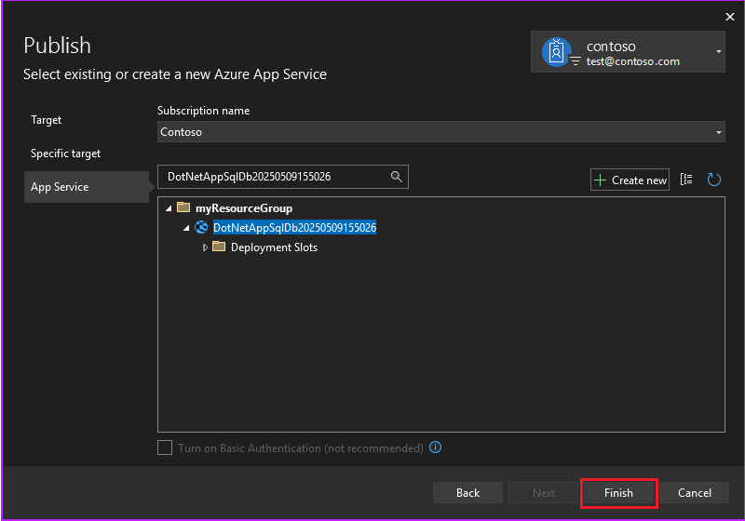Screen dimensions: 745x521
Task: Click the basic authentication info icon
Action: tap(435, 447)
